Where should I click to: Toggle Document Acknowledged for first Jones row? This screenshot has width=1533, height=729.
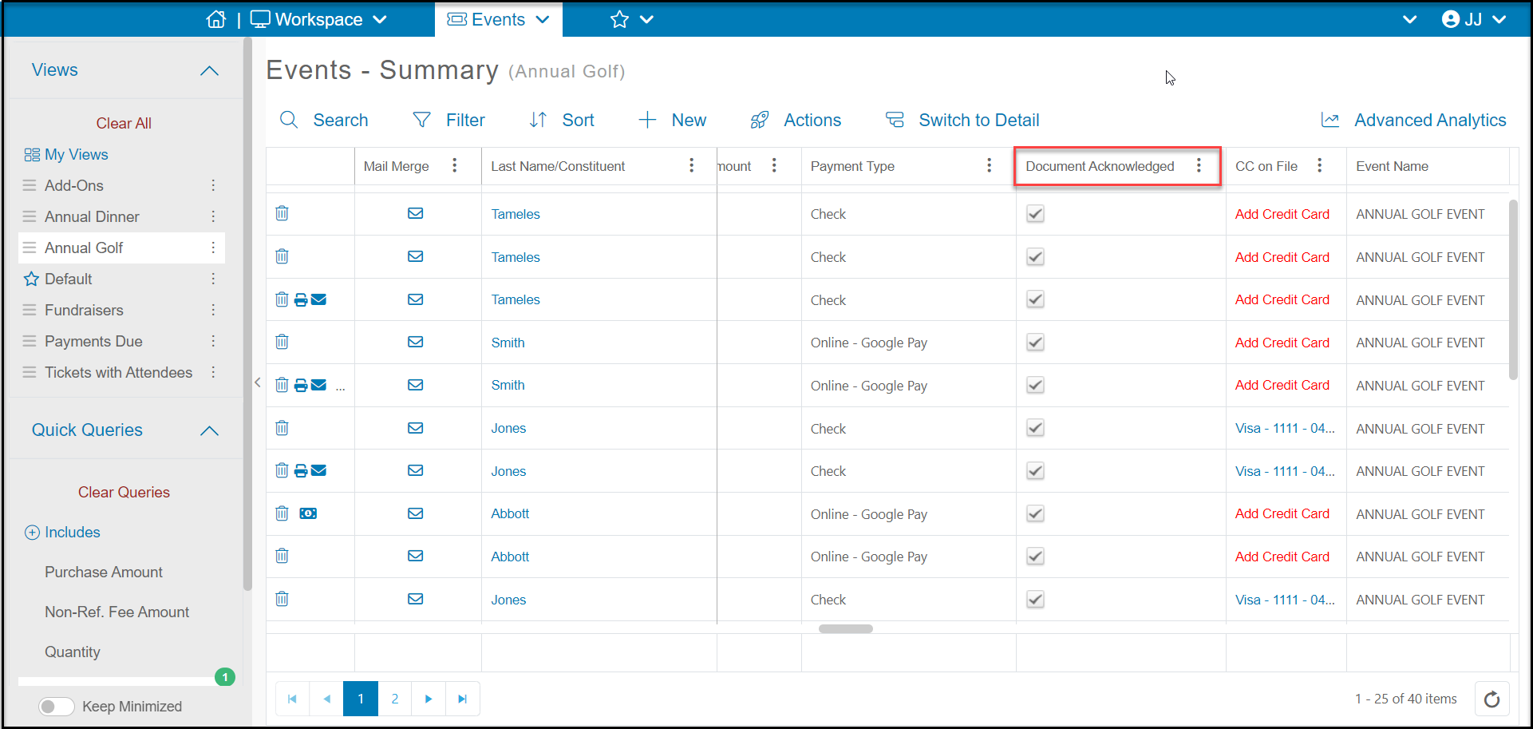click(x=1035, y=428)
